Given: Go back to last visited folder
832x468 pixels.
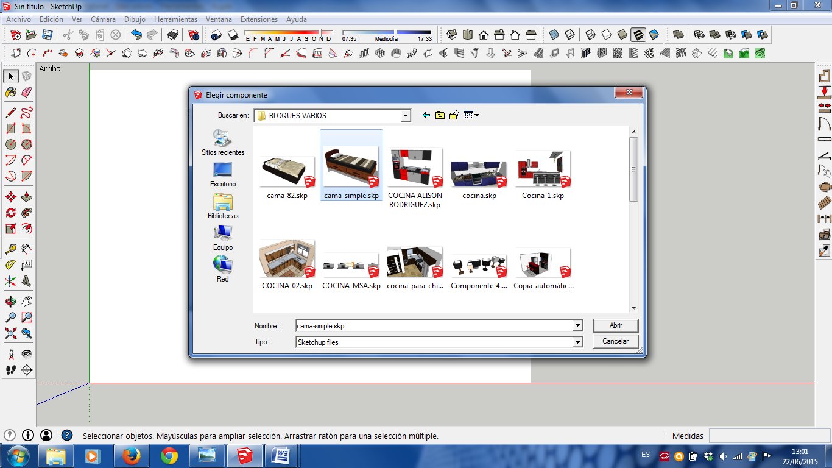Looking at the screenshot, I should pos(426,115).
